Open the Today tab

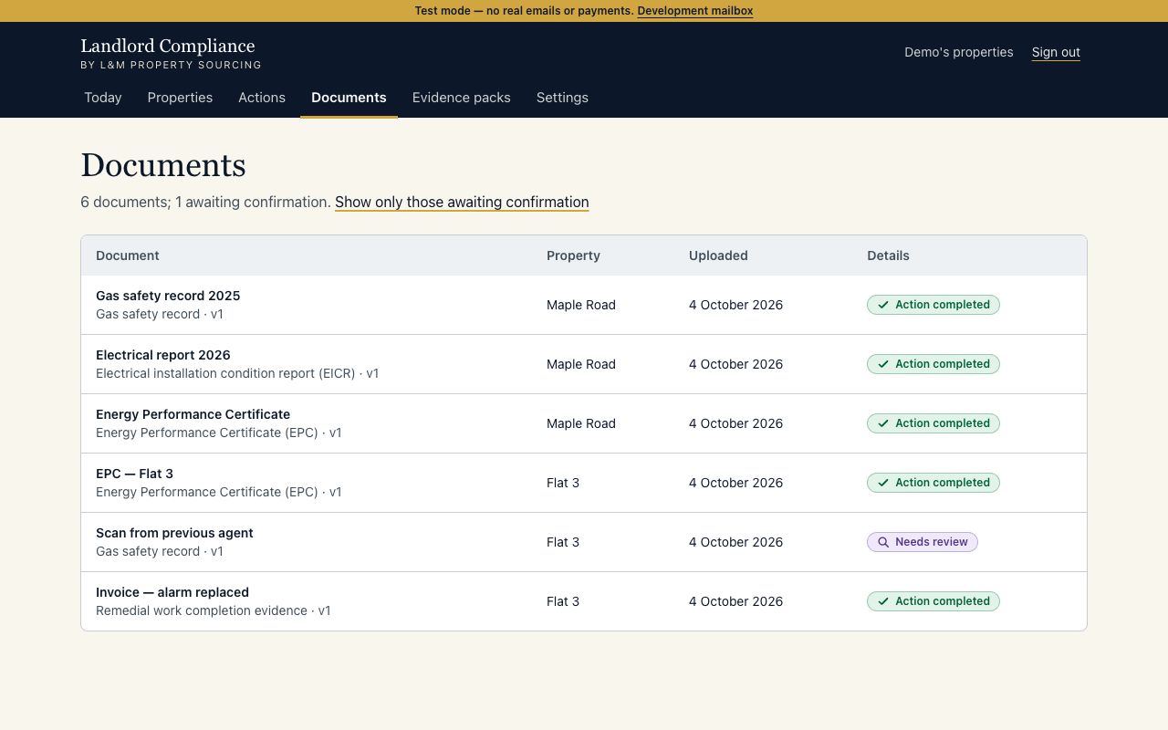pyautogui.click(x=103, y=98)
